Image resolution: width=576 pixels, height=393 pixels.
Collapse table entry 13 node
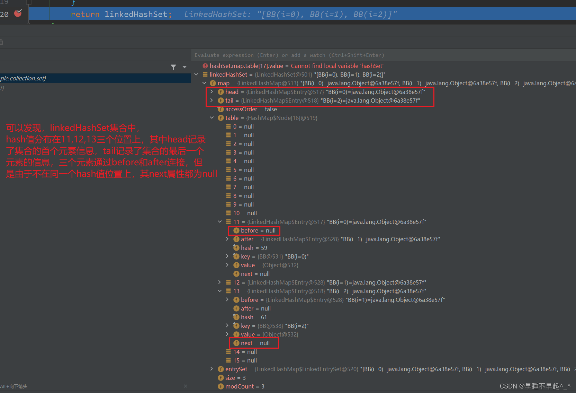tap(220, 291)
